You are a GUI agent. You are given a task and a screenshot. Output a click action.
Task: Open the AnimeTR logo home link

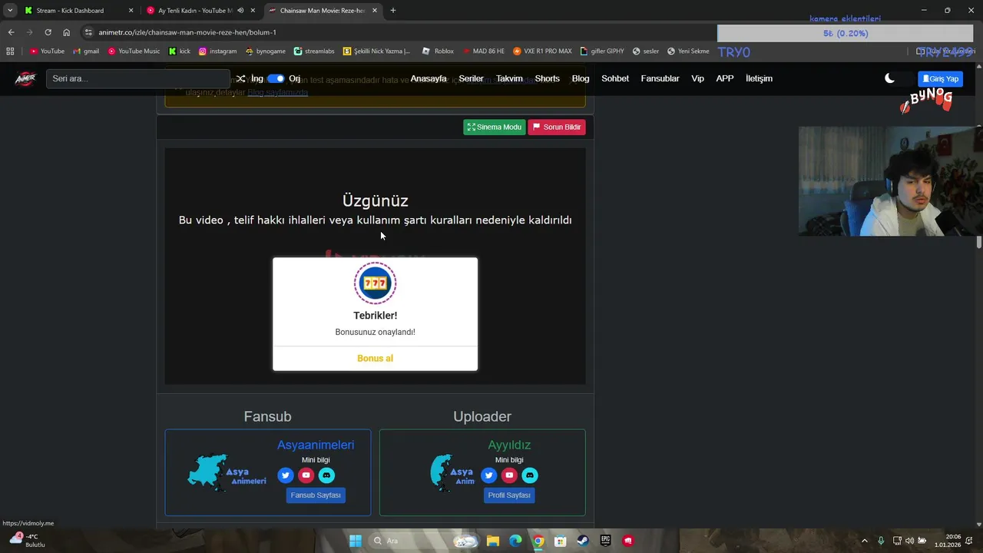pyautogui.click(x=25, y=78)
